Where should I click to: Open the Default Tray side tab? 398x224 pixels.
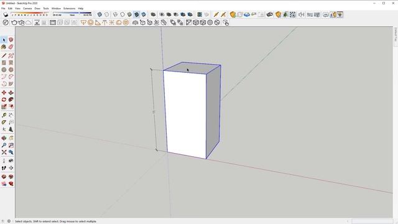(x=396, y=35)
